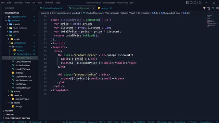Open FooterPart.vue file
Screen dimensions: 219x123
23,65
